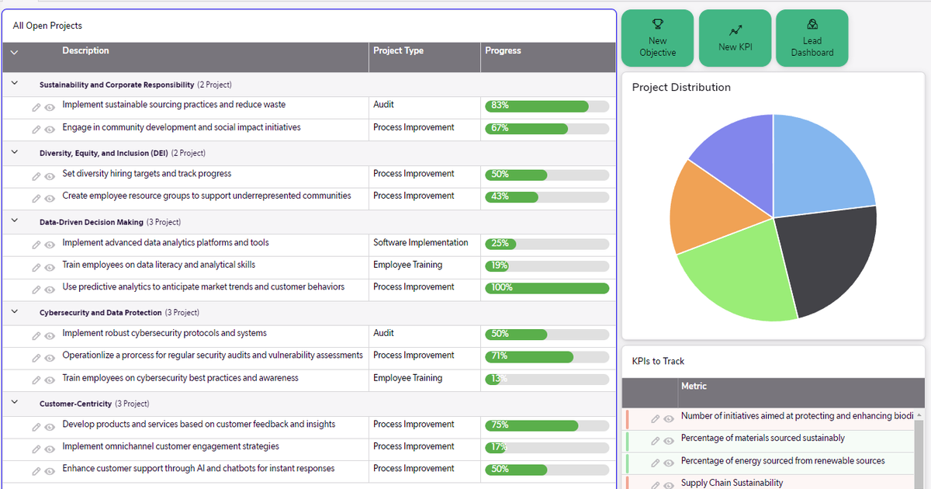Sort by Progress column header

[x=503, y=51]
